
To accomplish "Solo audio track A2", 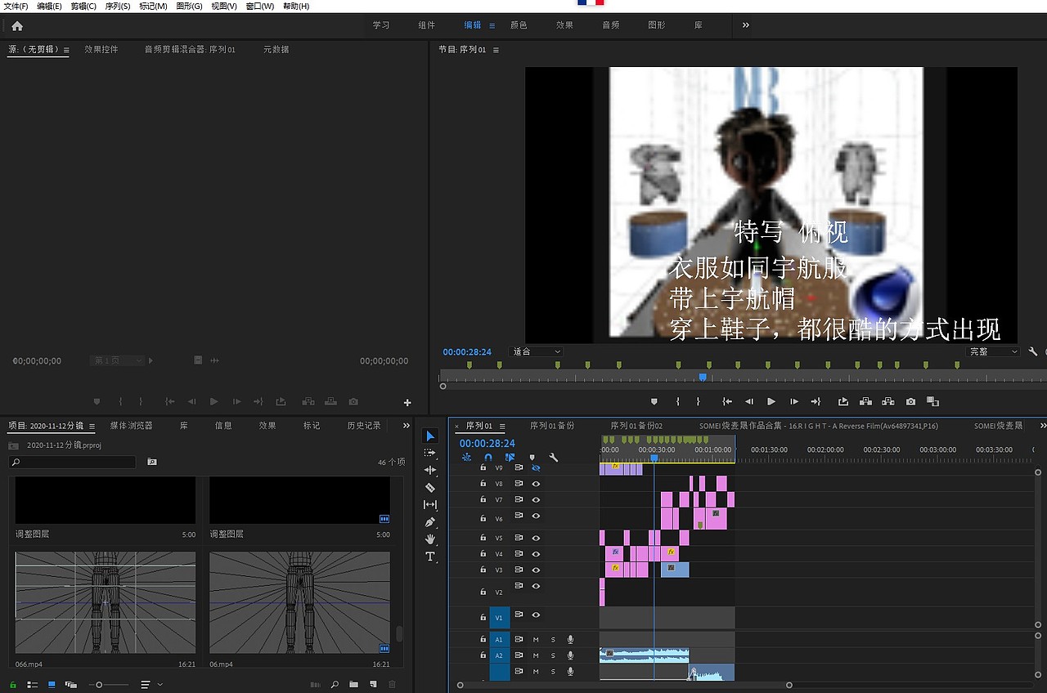I will [x=553, y=655].
